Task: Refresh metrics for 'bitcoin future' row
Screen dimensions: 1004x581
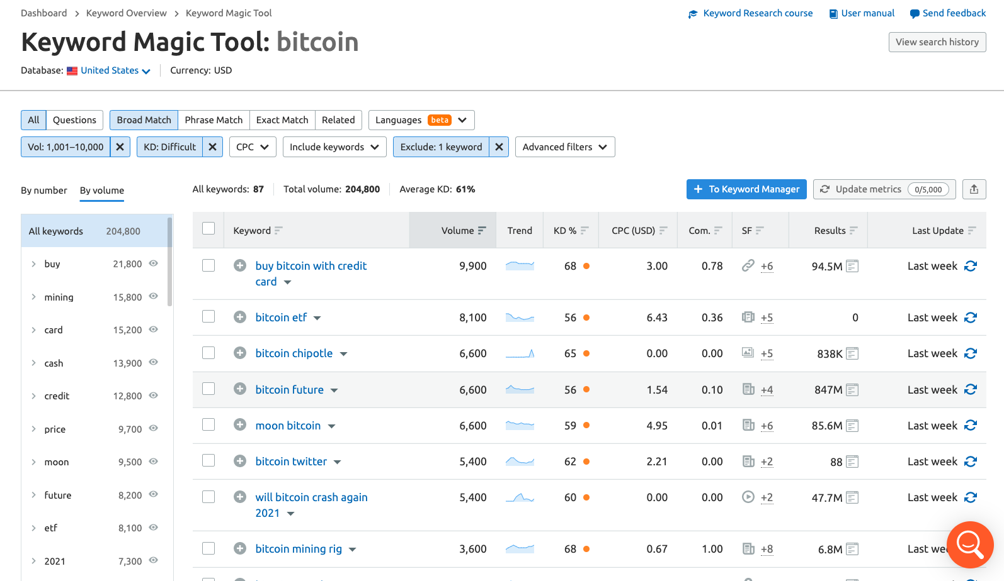Action: click(971, 389)
